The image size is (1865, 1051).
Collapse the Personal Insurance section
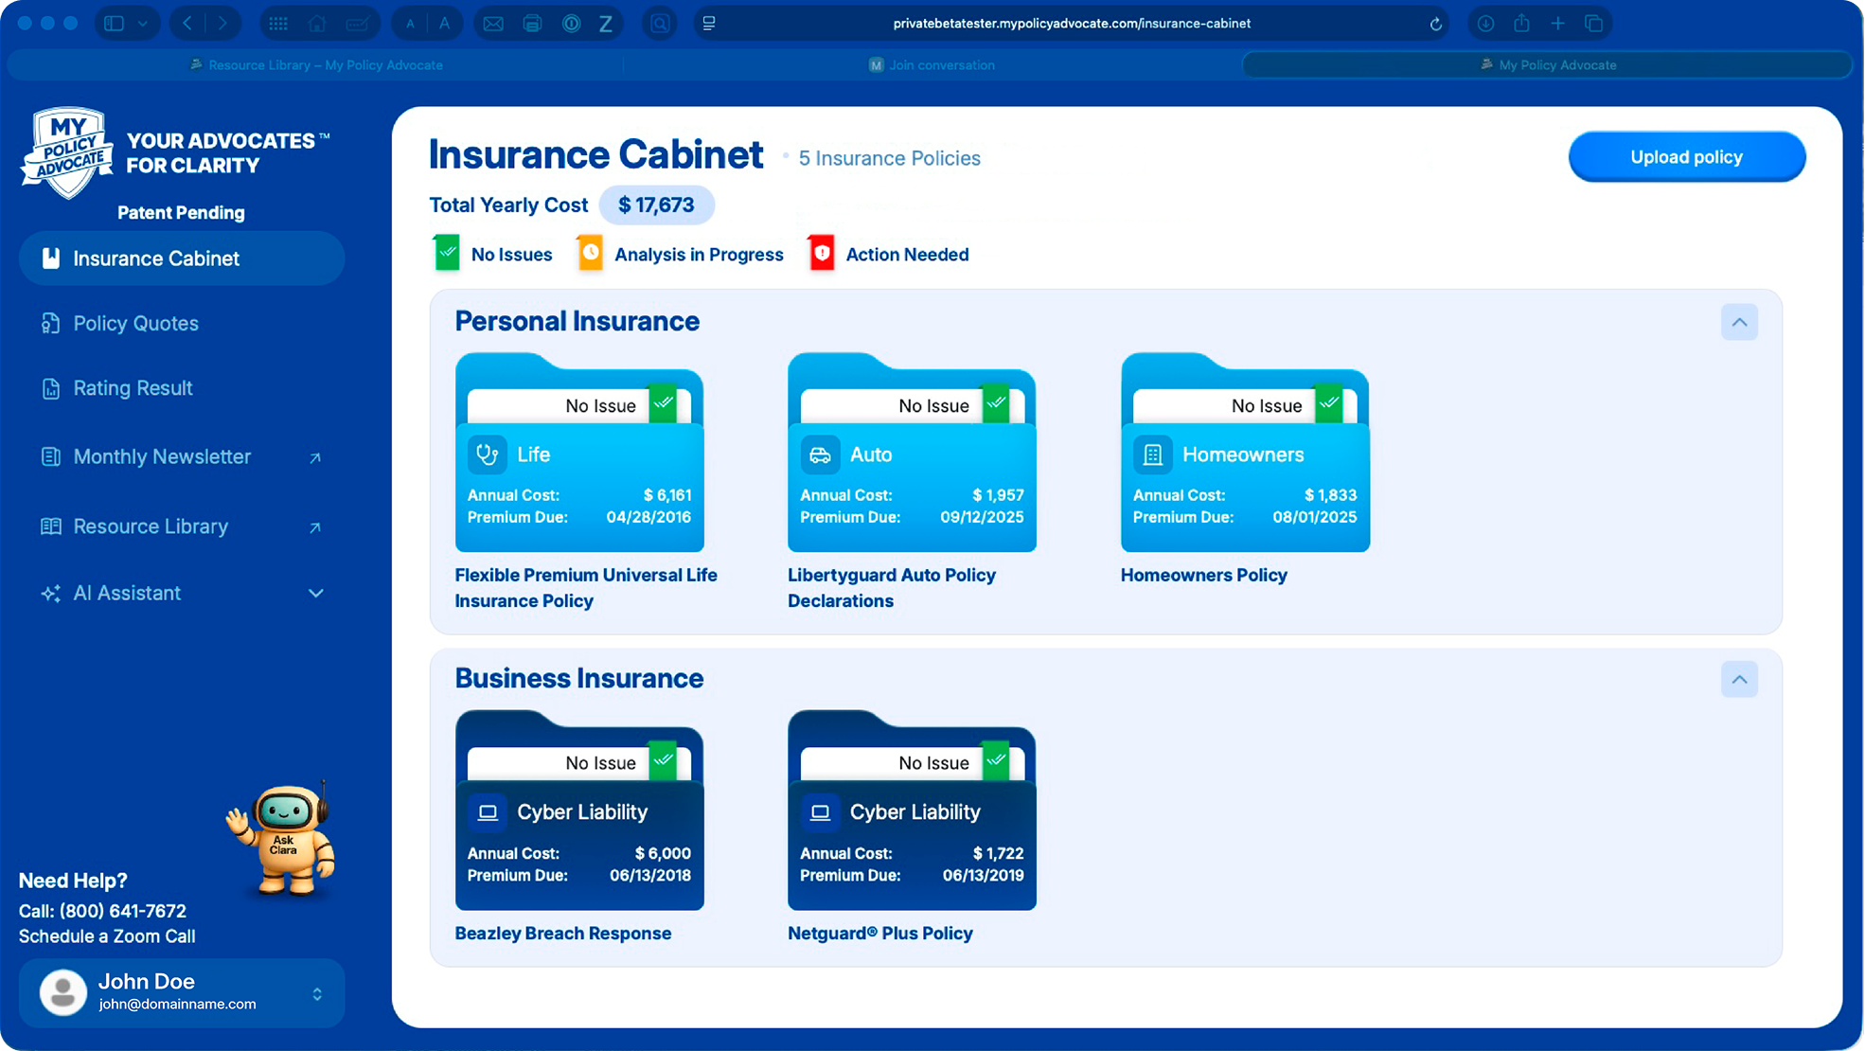[x=1739, y=322]
